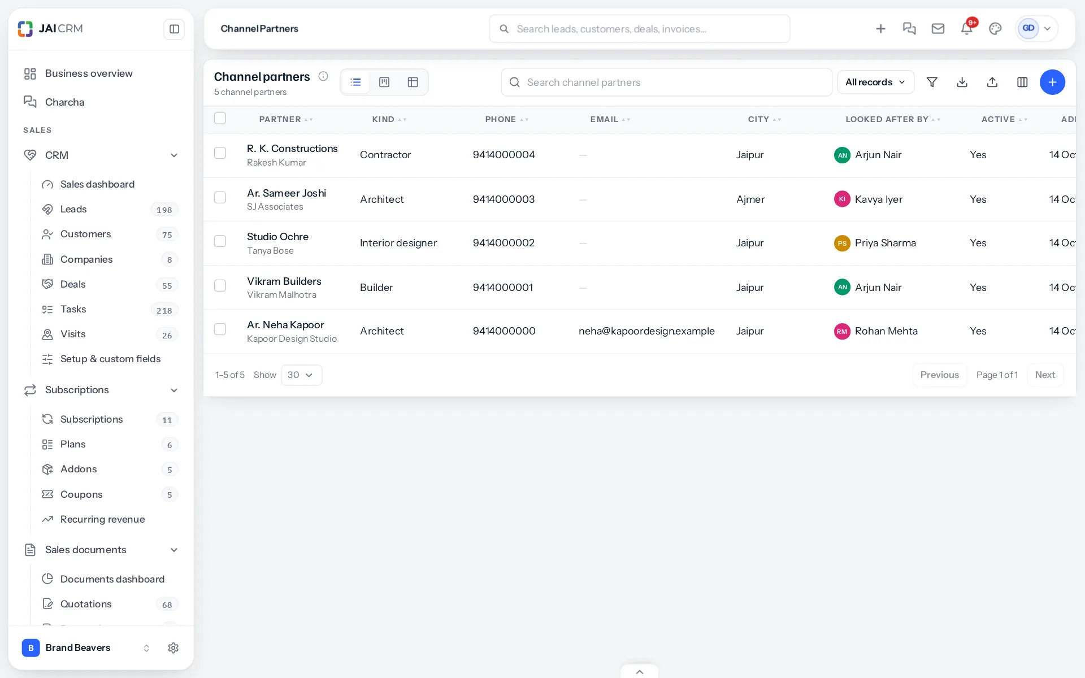Image resolution: width=1085 pixels, height=678 pixels.
Task: Select the Ar. Sameer Joshi row checkbox
Action: tap(220, 198)
